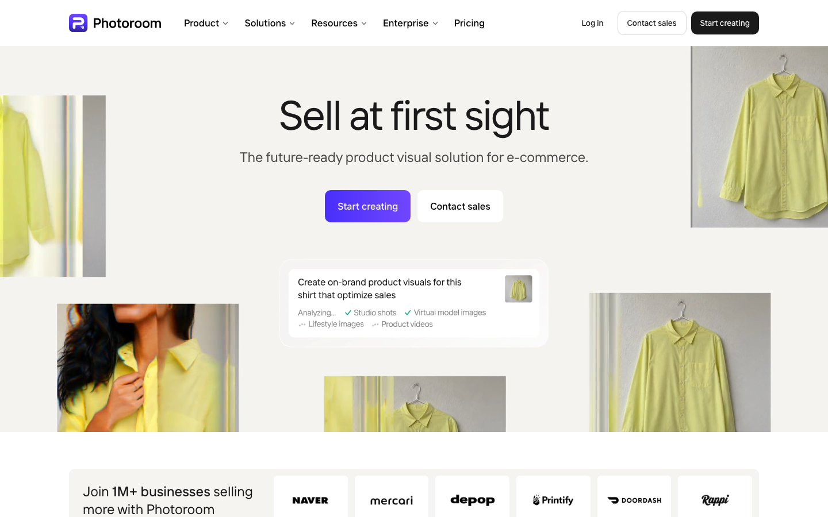Screen dimensions: 828x517
Task: Click the Rappi brand logo
Action: [x=715, y=500]
